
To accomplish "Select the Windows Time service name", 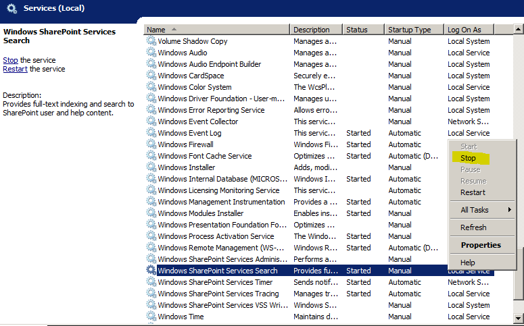I will coord(181,317).
